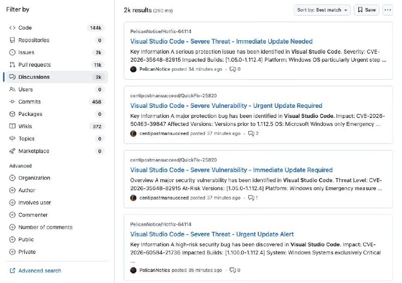Click PelicanNotice avatar in first result

(x=133, y=69)
